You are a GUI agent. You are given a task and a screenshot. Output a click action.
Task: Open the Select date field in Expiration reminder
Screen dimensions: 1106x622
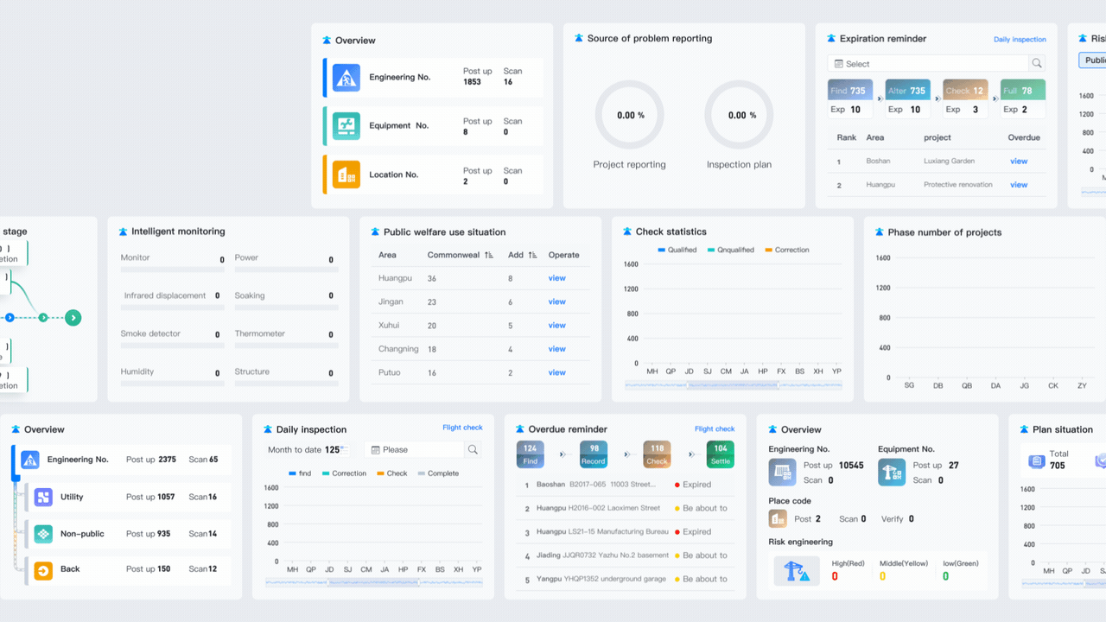928,63
